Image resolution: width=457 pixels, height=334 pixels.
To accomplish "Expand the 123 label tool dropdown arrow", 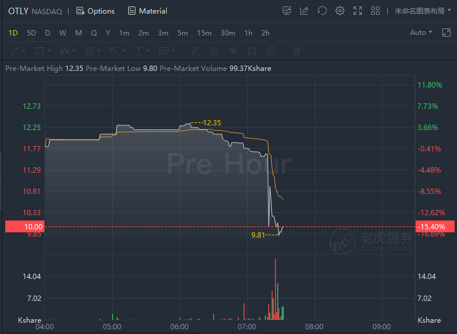I will click(173, 51).
